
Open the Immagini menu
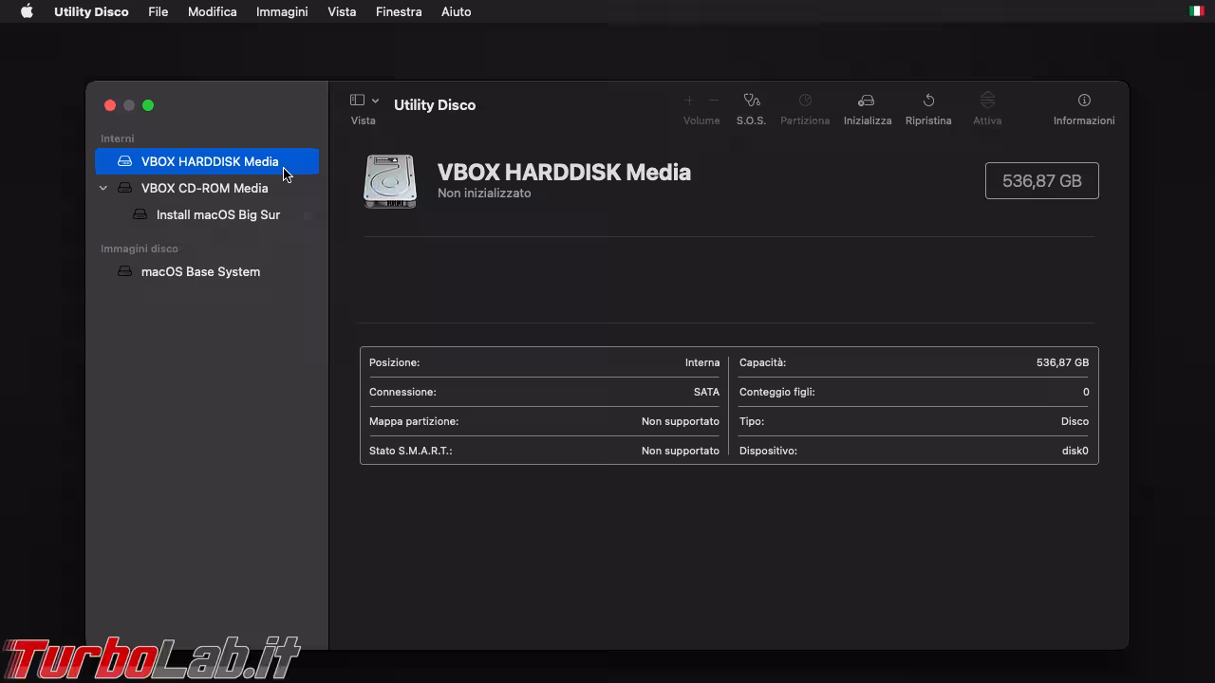[282, 11]
